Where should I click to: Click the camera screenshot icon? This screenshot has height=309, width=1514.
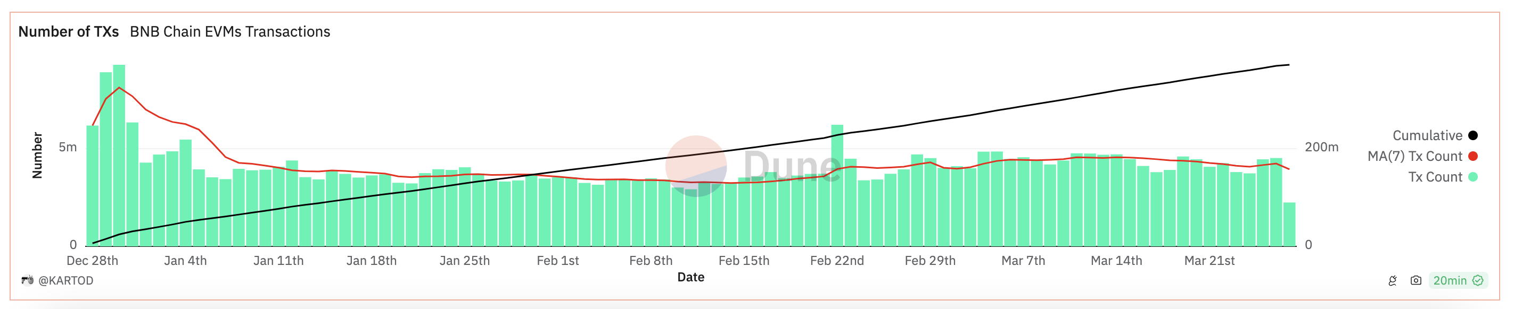tap(1416, 281)
